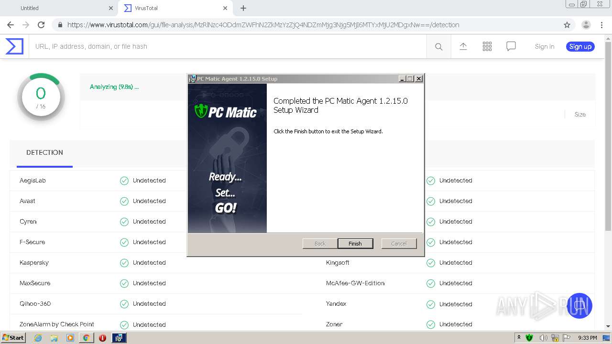Click the browser forward arrow
This screenshot has width=612, height=344.
click(26, 25)
